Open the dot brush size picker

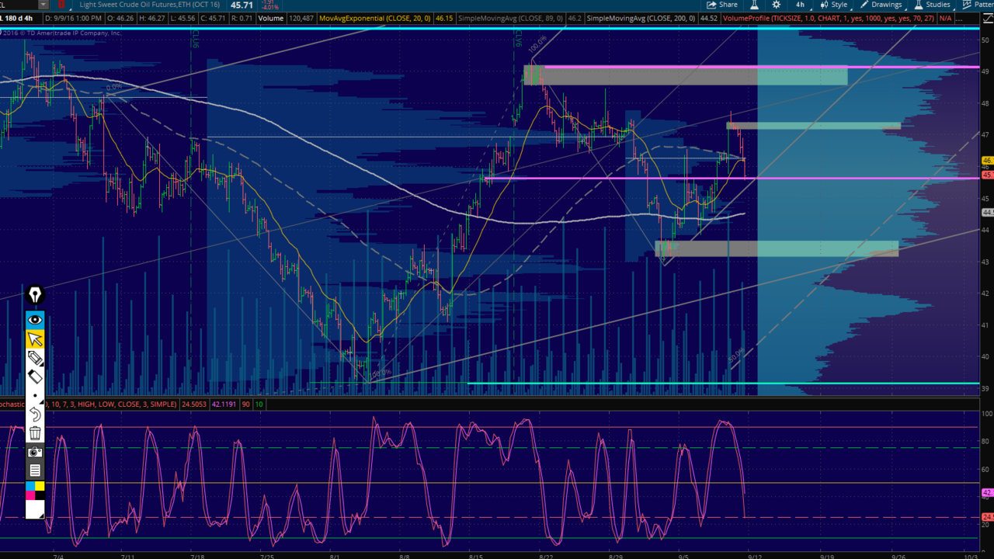35,395
